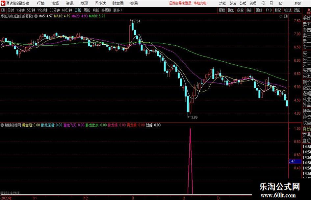This screenshot has width=311, height=200.
Task: Click the 3.86 low price label
Action: tap(194, 117)
